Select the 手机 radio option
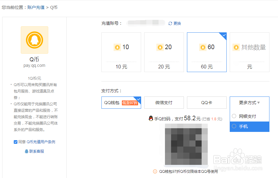 point(234,127)
